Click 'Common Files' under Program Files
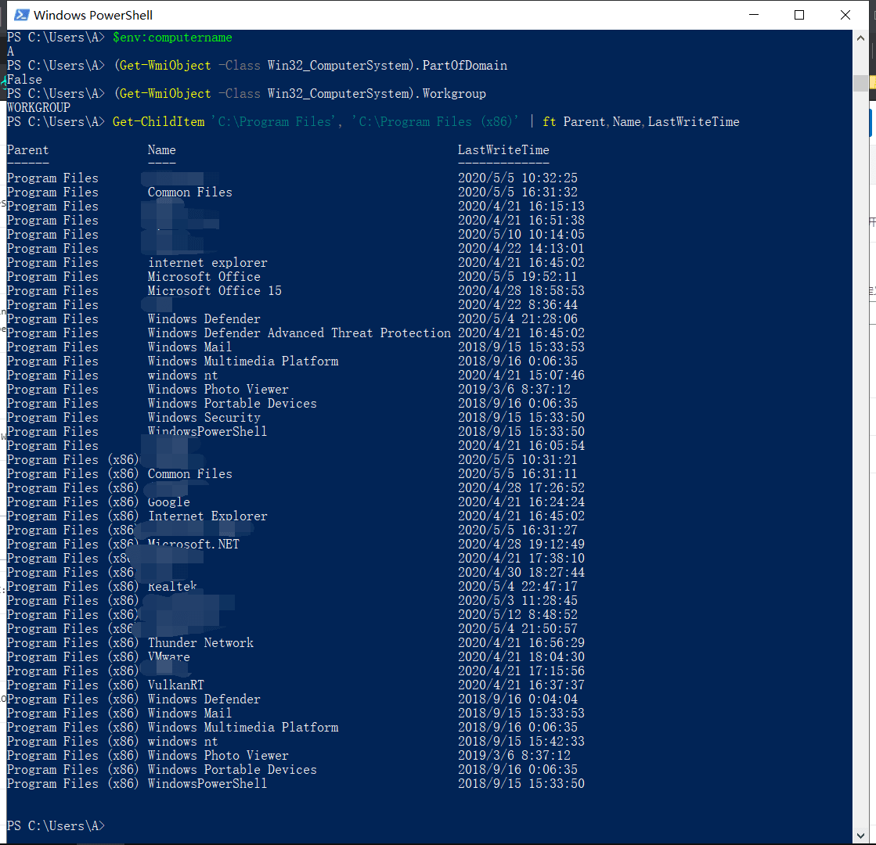 (190, 192)
